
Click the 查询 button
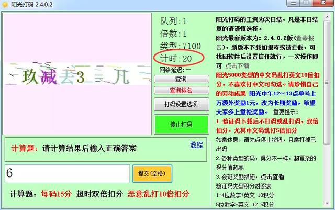181,79
